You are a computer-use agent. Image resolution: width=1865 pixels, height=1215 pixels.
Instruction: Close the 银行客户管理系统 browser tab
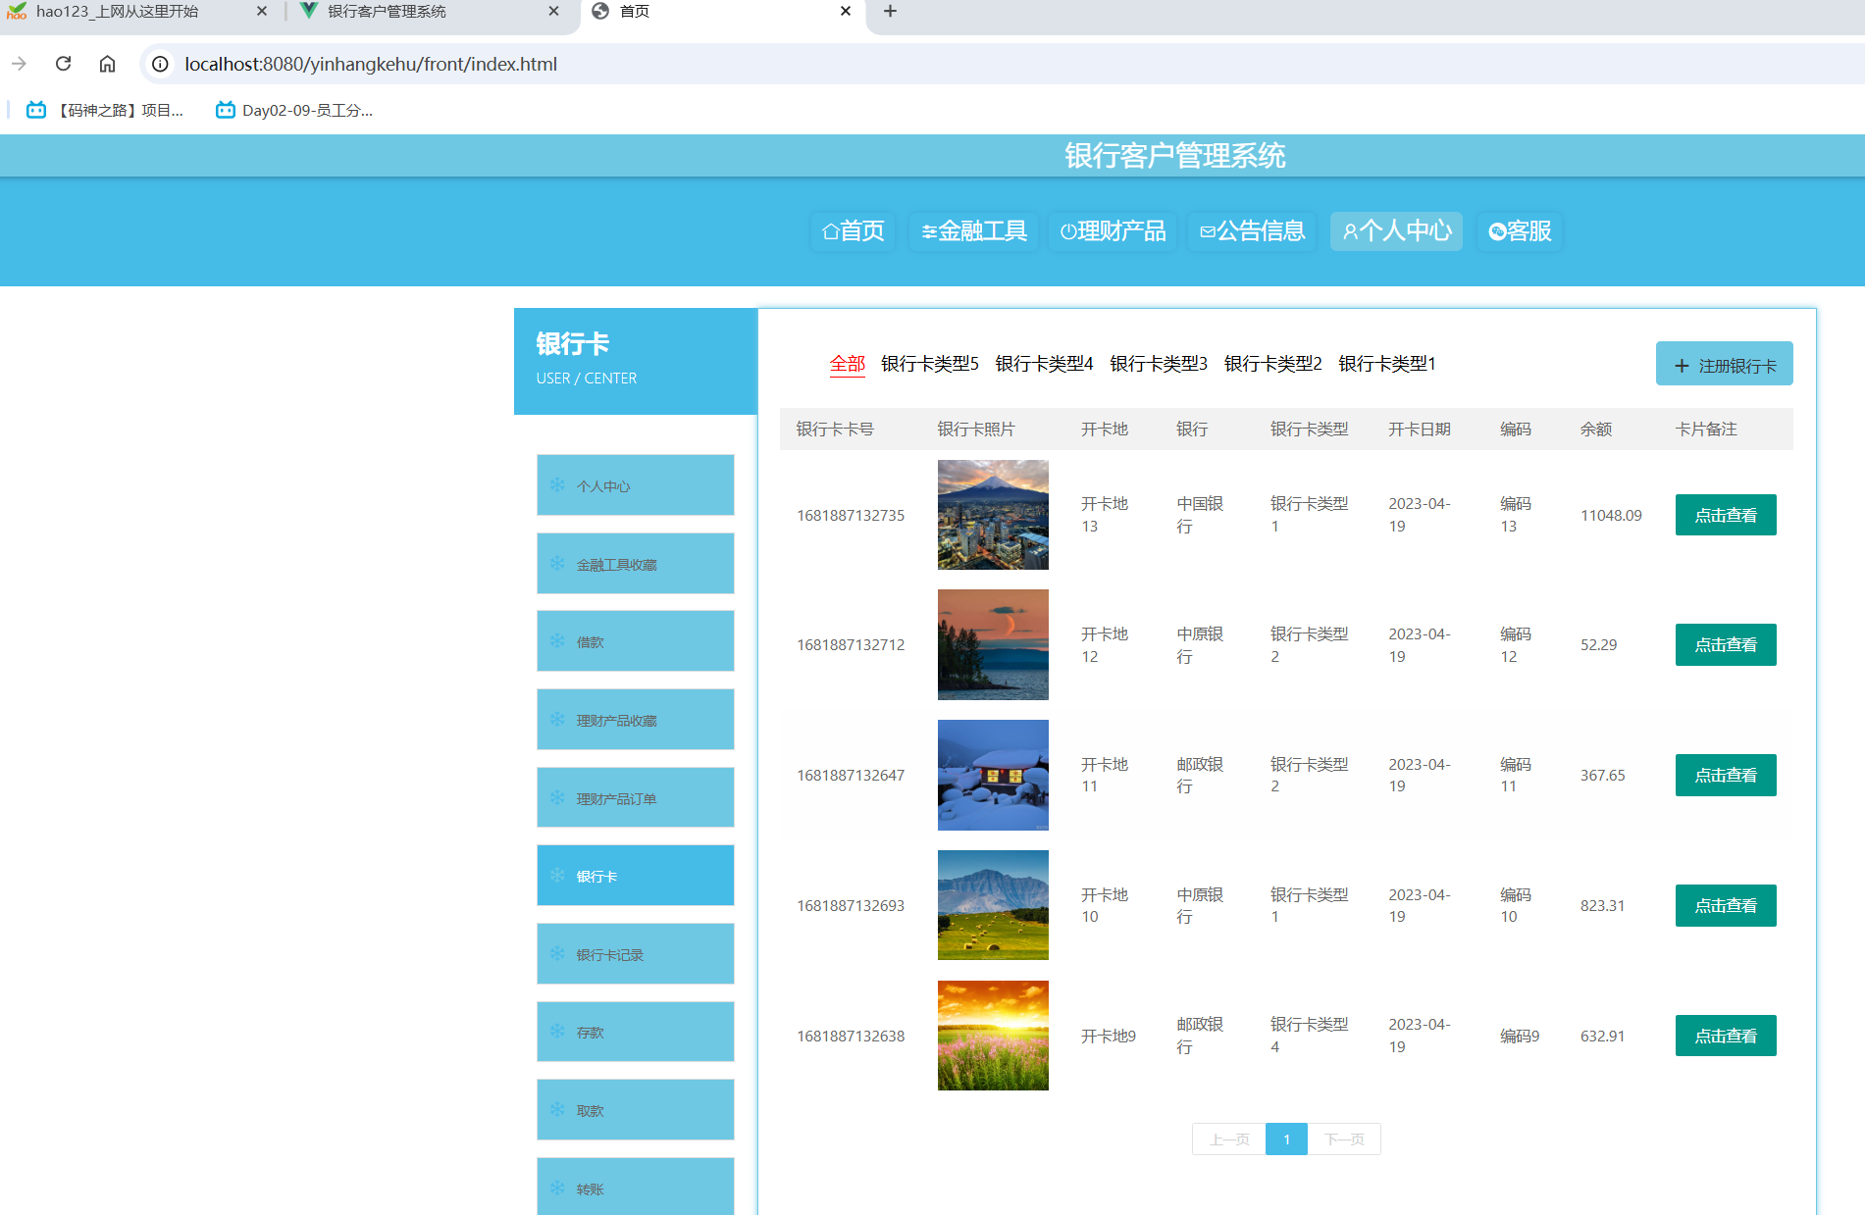pyautogui.click(x=553, y=11)
